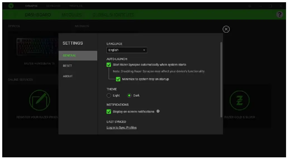Uncheck Start Razer Synapse automatically checkbox
This screenshot has width=288, height=159.
coord(109,65)
